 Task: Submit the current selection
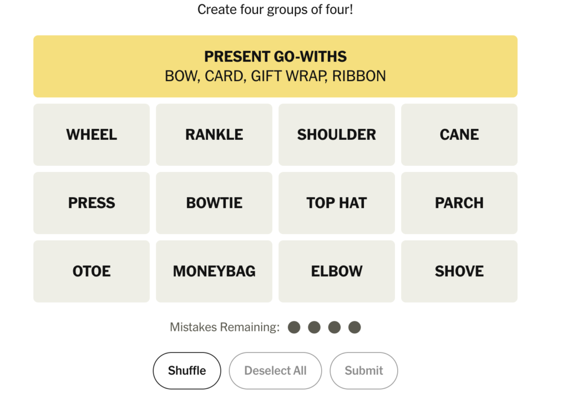tap(364, 371)
